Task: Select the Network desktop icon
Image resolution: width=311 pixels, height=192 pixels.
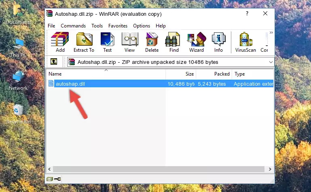Action: 18,80
